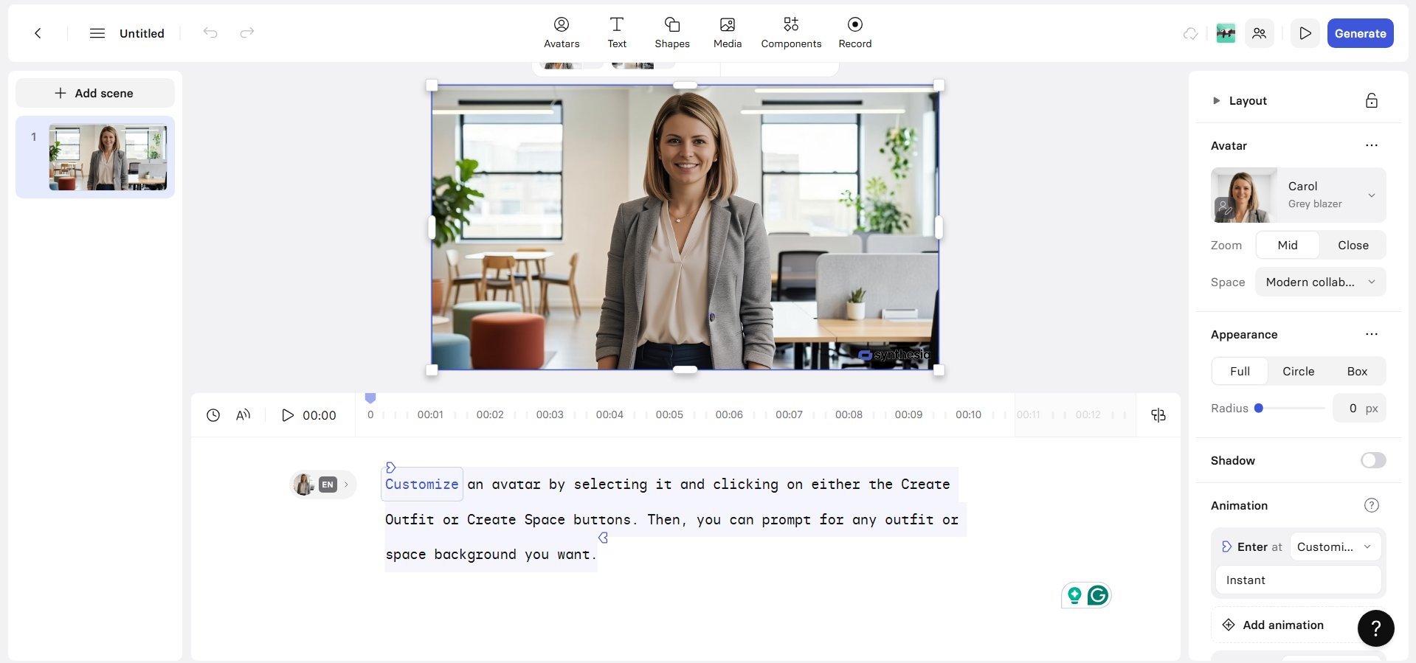Open the script voice language selector
The height and width of the screenshot is (663, 1416).
323,485
